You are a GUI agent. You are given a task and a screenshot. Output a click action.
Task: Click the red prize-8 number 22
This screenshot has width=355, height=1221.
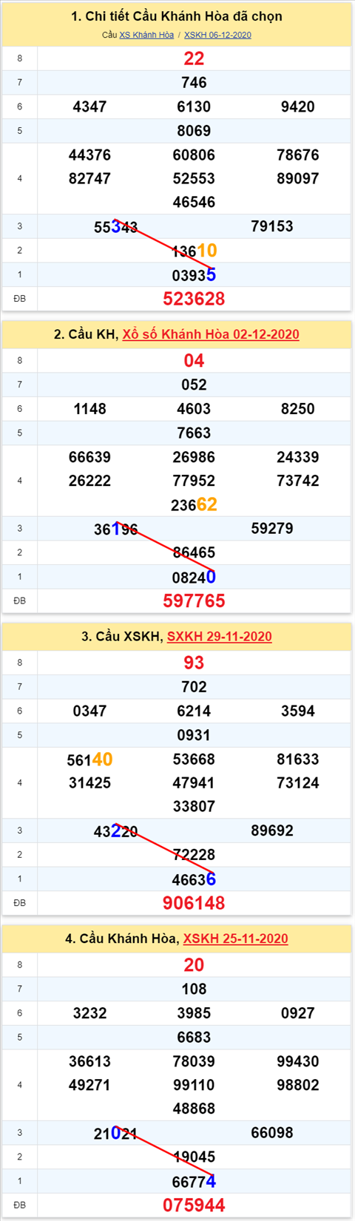[x=194, y=58]
